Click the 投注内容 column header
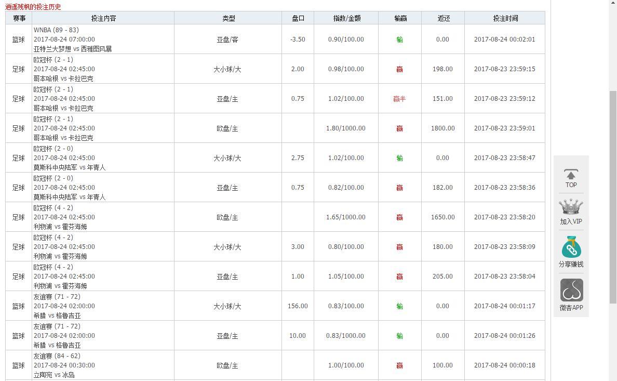 (x=103, y=18)
